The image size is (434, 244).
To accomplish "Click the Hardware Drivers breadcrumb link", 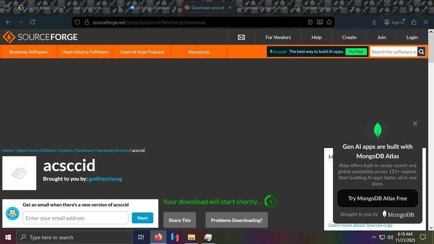I will 113,150.
